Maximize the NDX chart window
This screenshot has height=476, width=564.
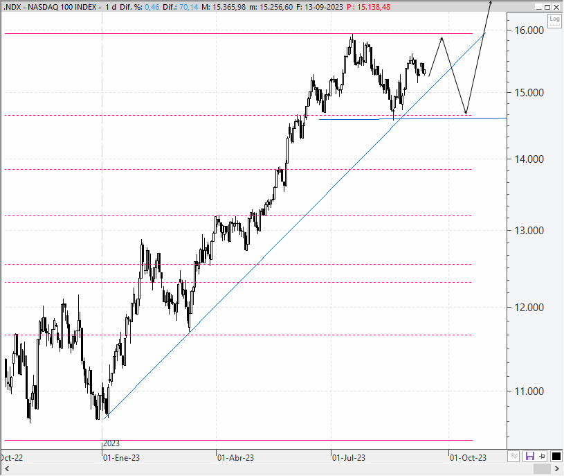[547, 7]
